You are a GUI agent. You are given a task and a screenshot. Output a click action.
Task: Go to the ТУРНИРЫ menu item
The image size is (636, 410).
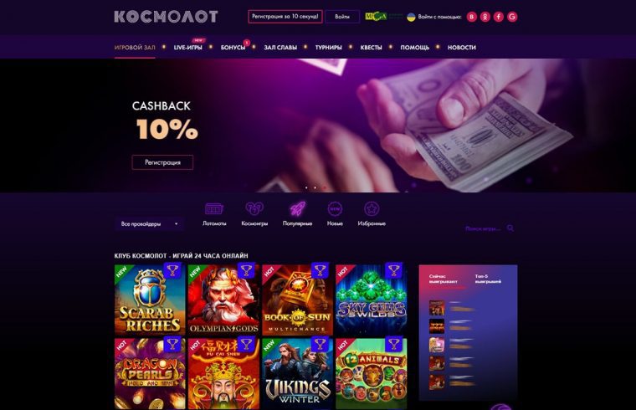[x=329, y=48]
